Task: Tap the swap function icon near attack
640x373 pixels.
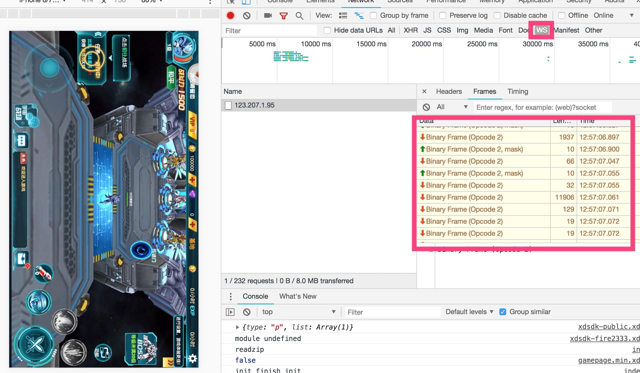Action: (103, 352)
